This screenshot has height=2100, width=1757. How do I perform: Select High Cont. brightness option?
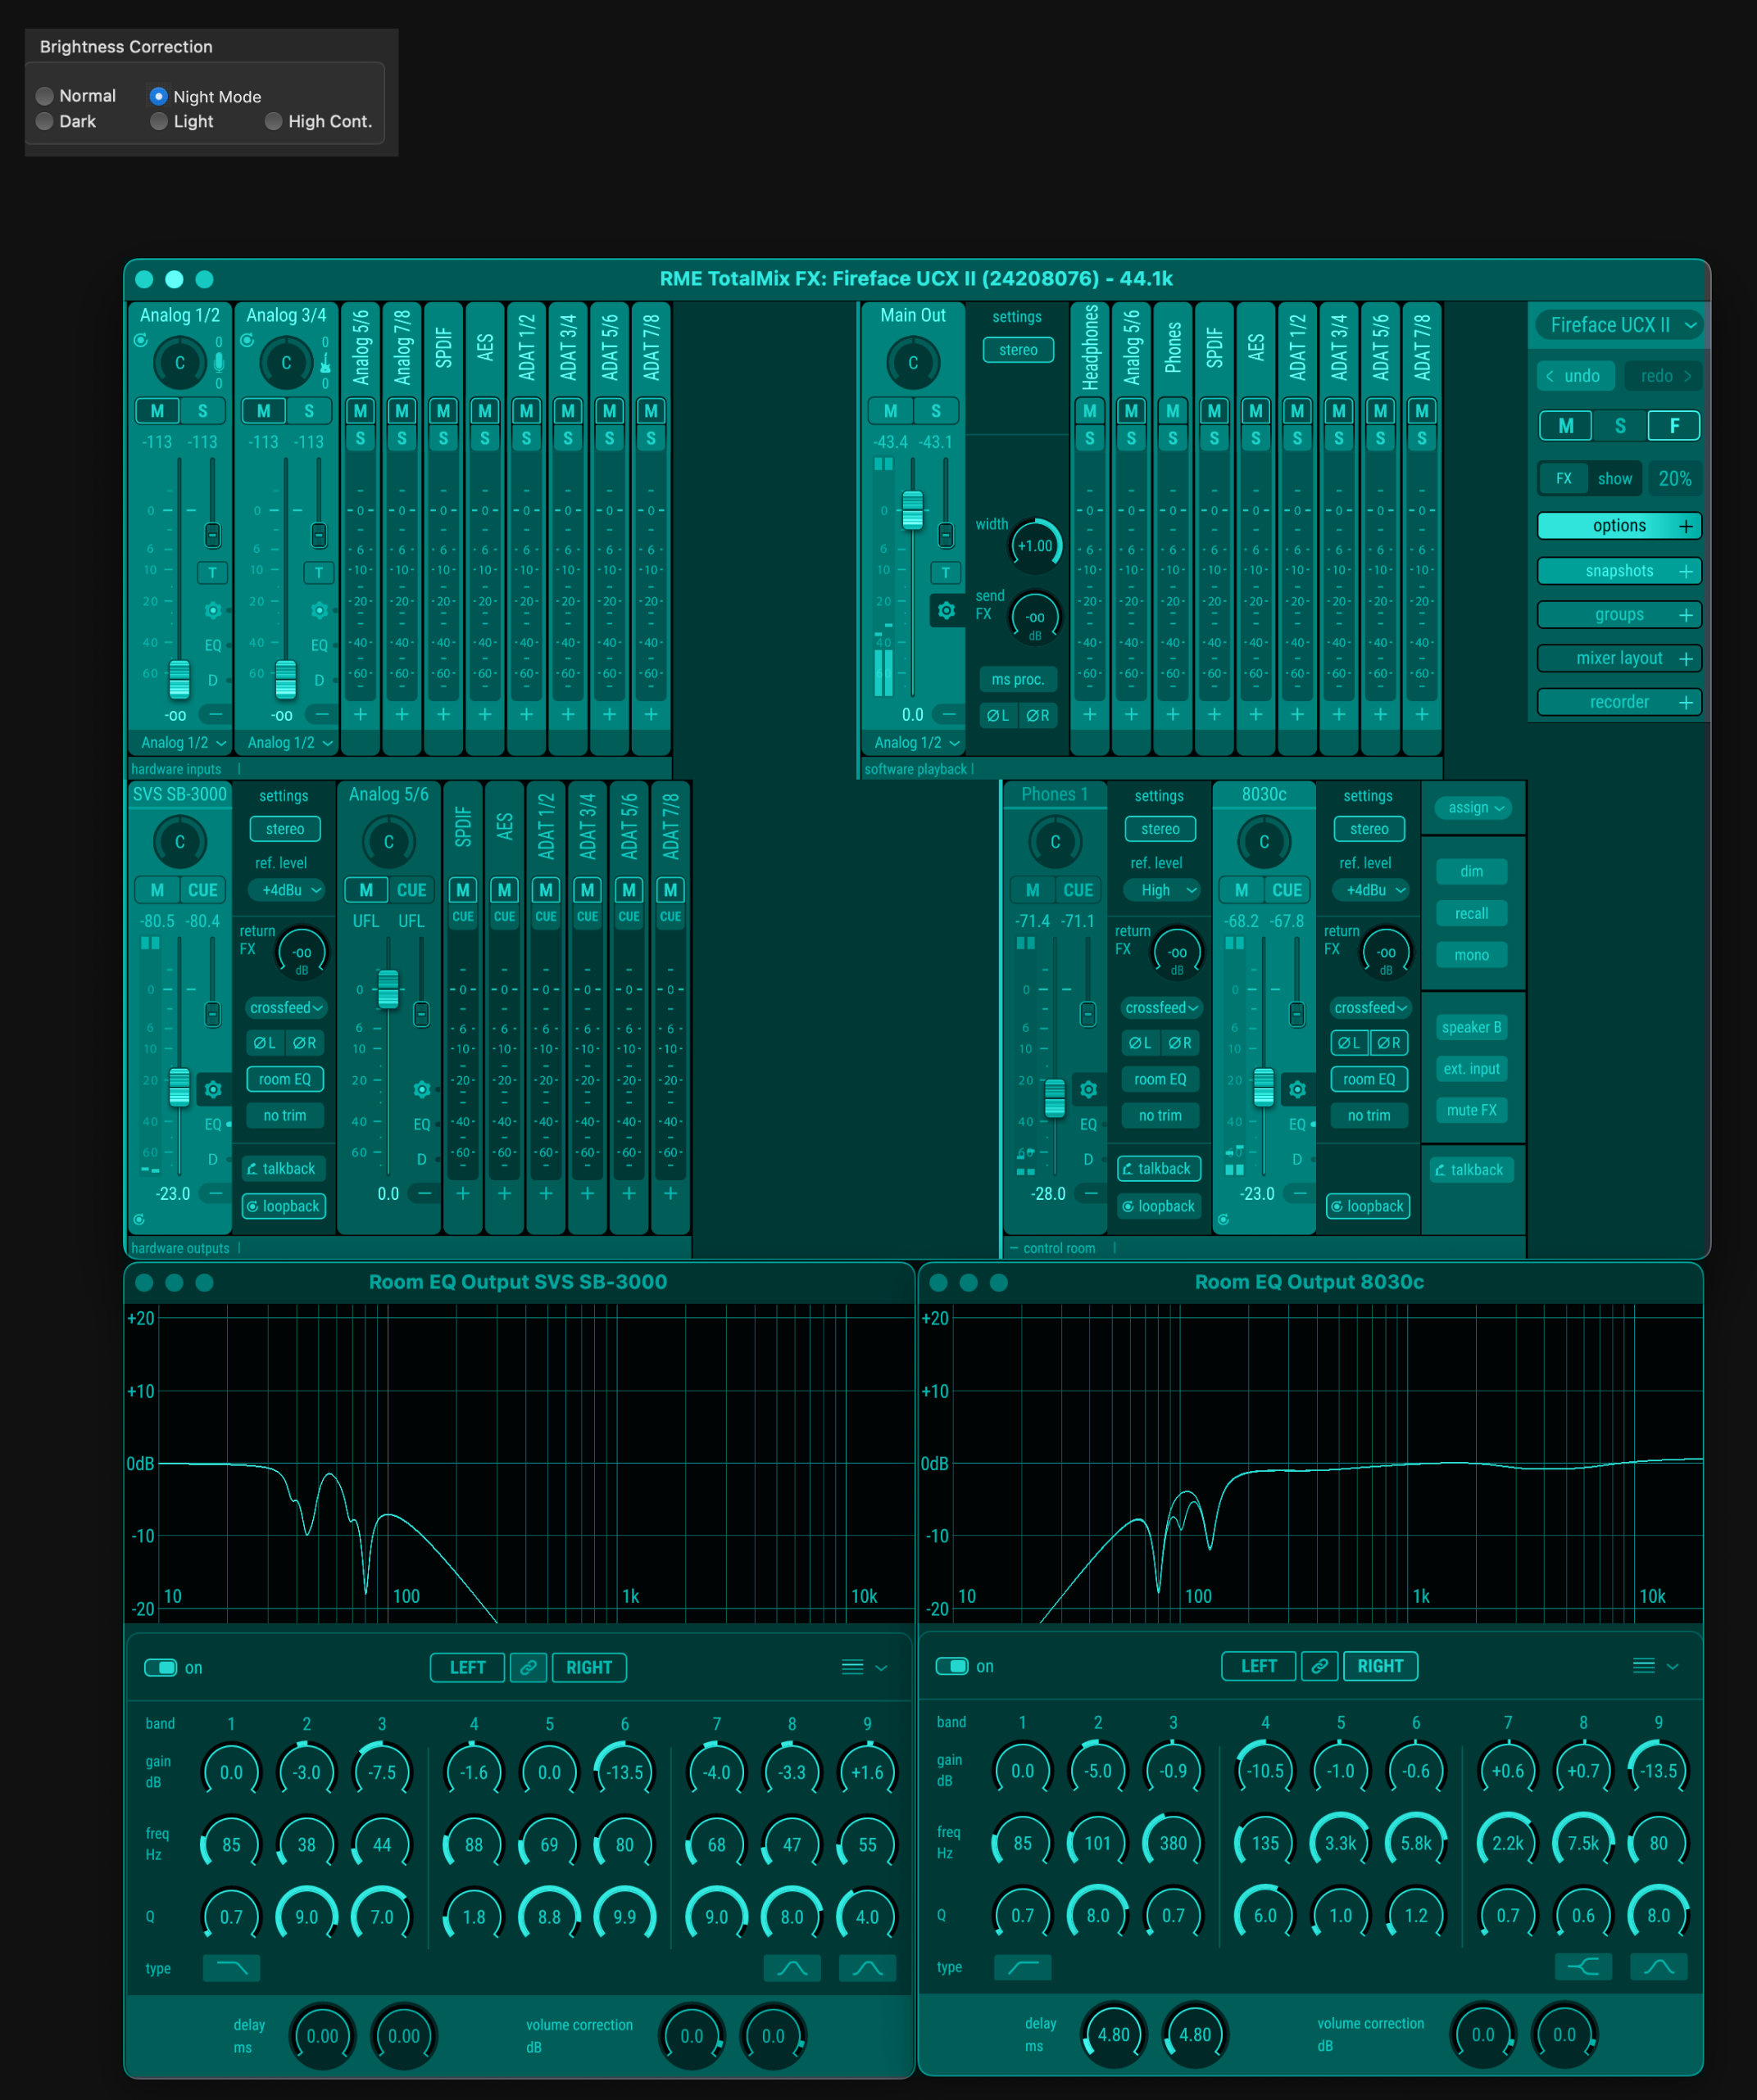click(273, 121)
